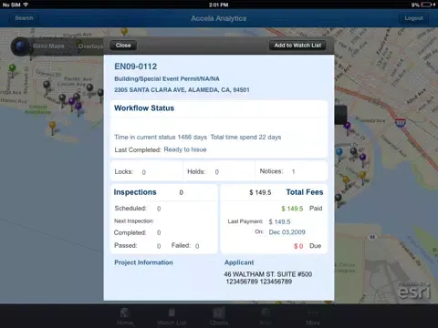This screenshot has width=438, height=328.
Task: Open More tab in bottom bar
Action: 313,316
